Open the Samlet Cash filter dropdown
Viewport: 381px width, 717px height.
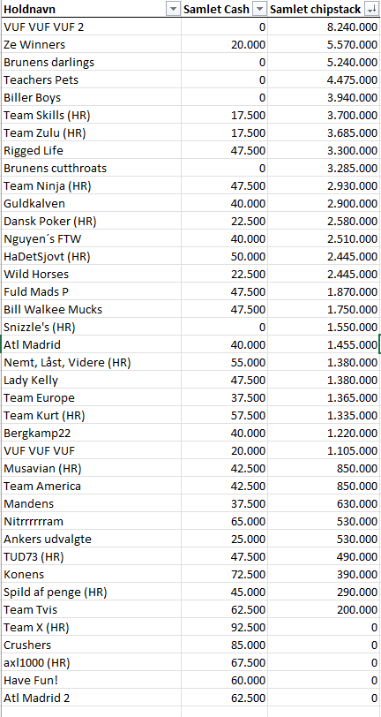pyautogui.click(x=259, y=9)
